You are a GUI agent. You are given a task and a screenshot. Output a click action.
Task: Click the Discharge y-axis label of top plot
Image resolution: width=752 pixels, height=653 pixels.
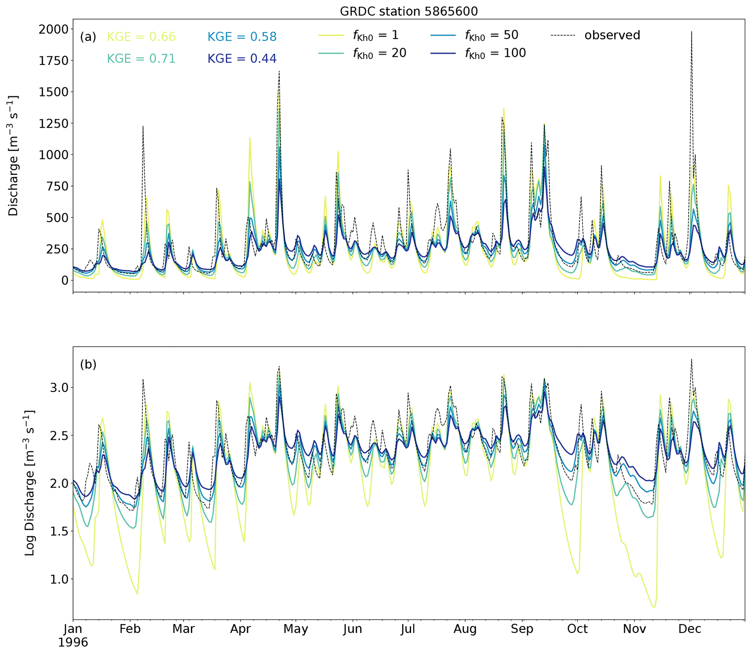coord(13,156)
